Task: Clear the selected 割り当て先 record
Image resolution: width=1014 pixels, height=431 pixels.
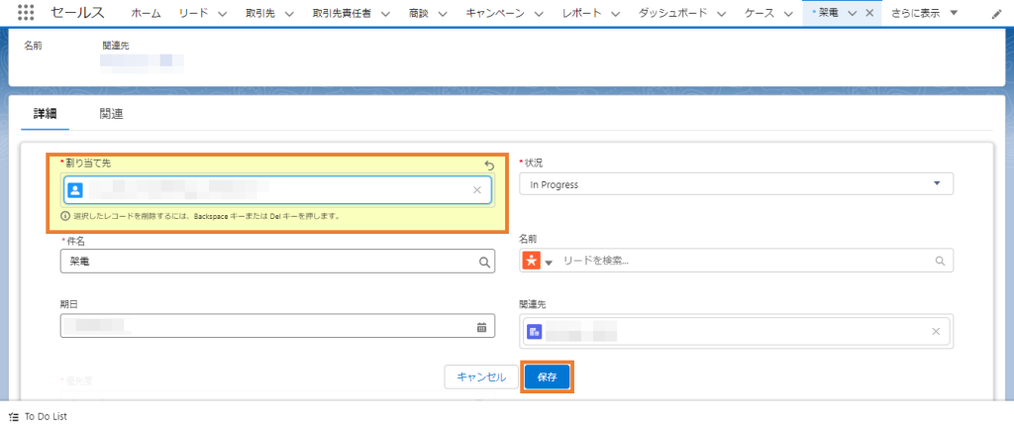Action: click(477, 189)
